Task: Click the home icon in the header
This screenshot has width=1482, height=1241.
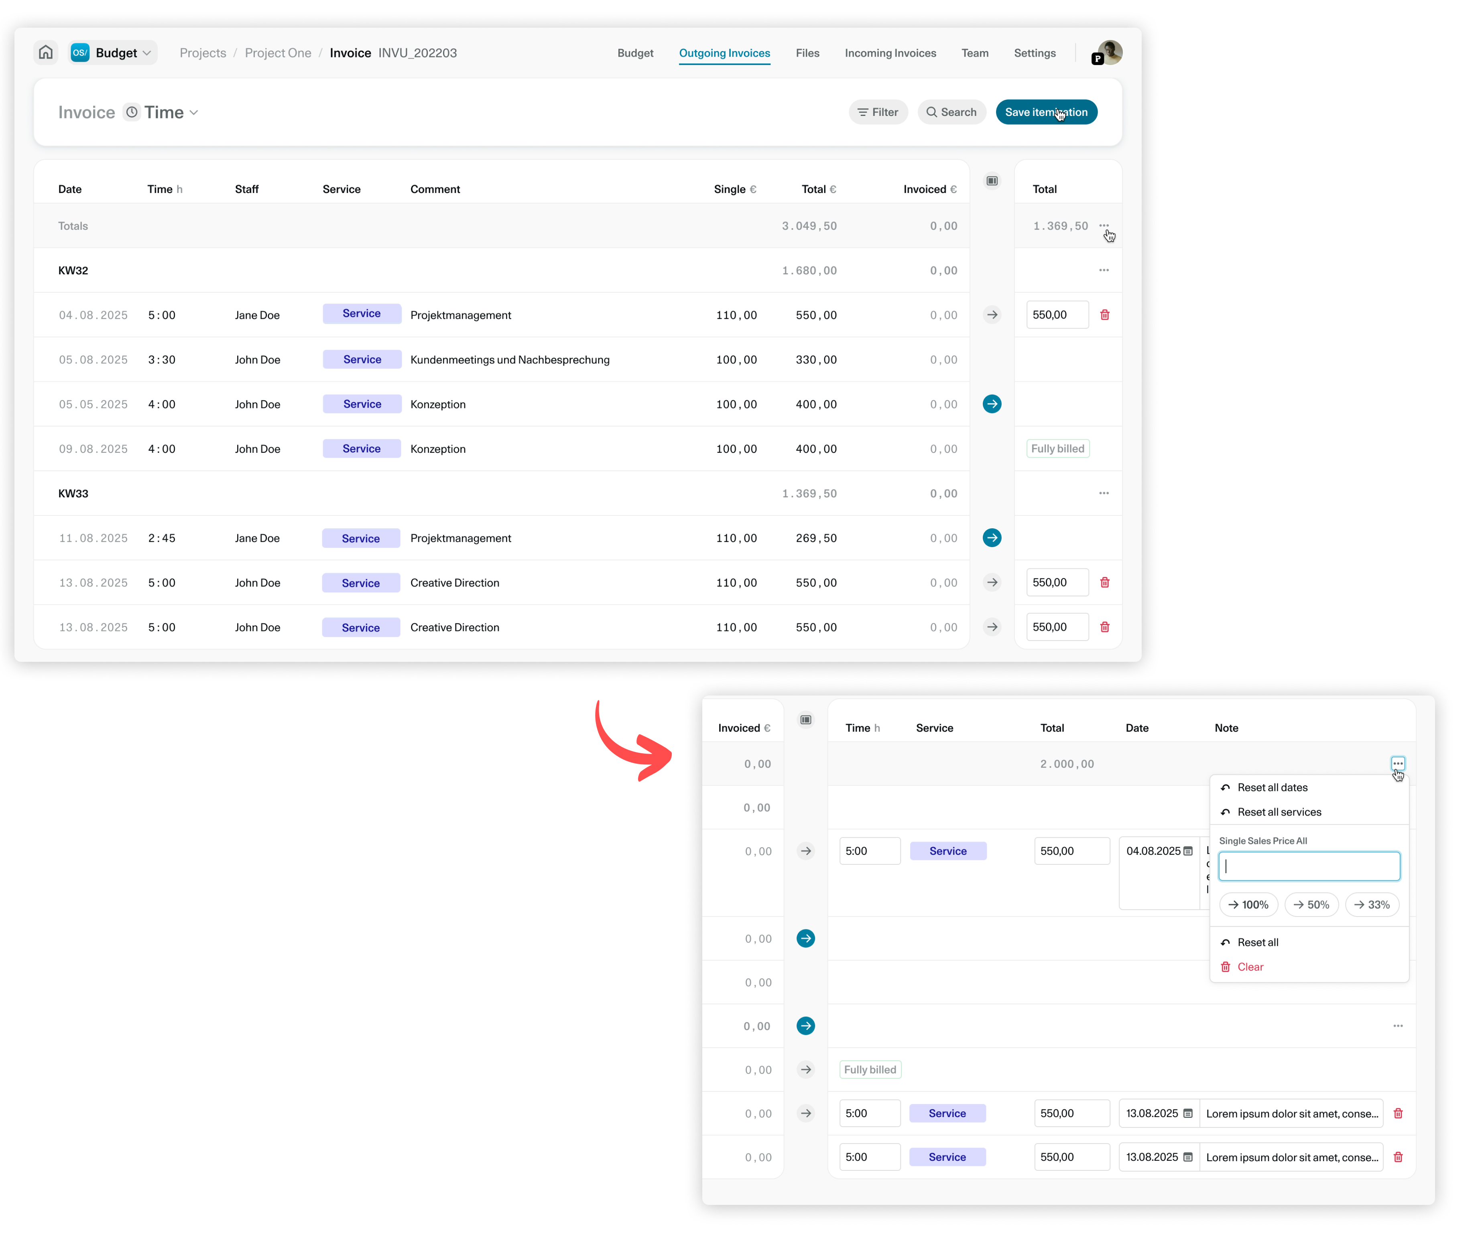Action: coord(46,52)
